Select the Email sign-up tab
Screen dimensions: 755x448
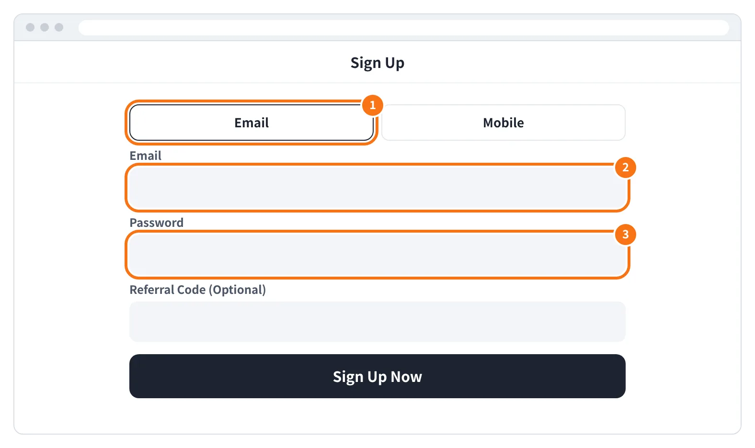[x=252, y=123]
